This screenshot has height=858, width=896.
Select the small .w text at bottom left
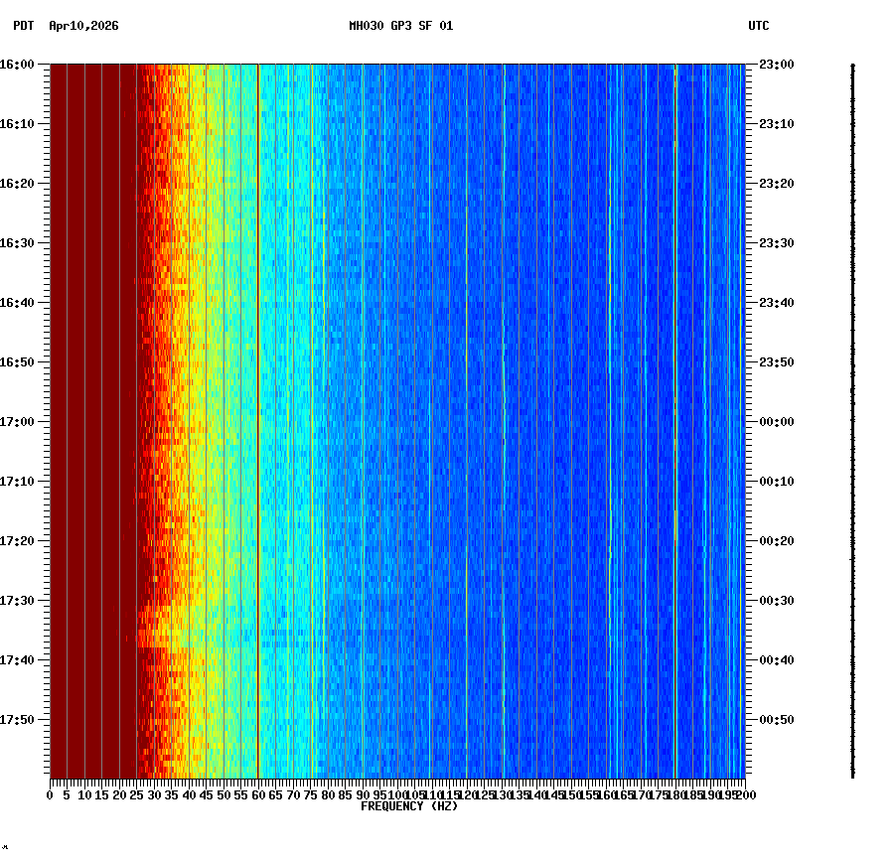point(8,849)
